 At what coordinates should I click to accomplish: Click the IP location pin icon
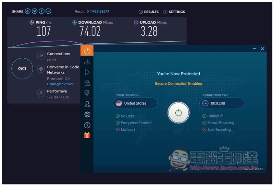coord(87,93)
